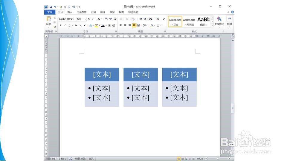Click the 编辑 Editing button

point(229,21)
